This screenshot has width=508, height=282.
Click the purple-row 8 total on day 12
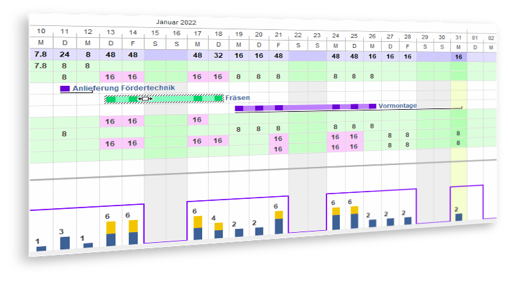point(88,55)
